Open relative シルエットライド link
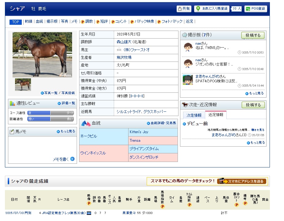284x221 pixels. pos(128,112)
